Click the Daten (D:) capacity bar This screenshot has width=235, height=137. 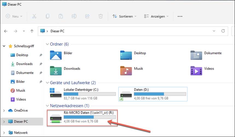[160, 94]
